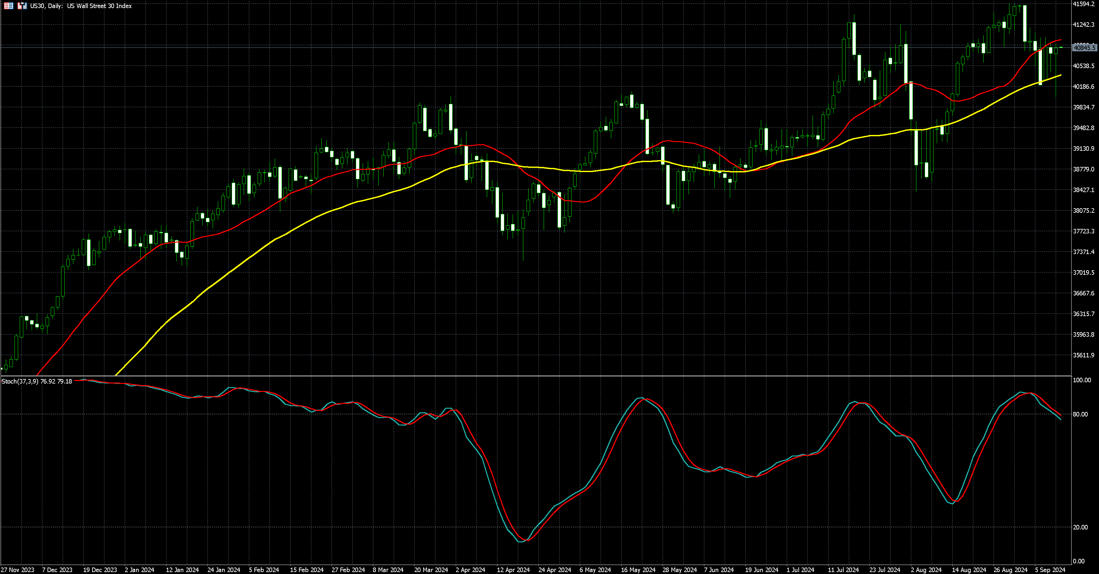1099x574 pixels.
Task: Click the current price tag 40845.5
Action: click(x=1084, y=48)
